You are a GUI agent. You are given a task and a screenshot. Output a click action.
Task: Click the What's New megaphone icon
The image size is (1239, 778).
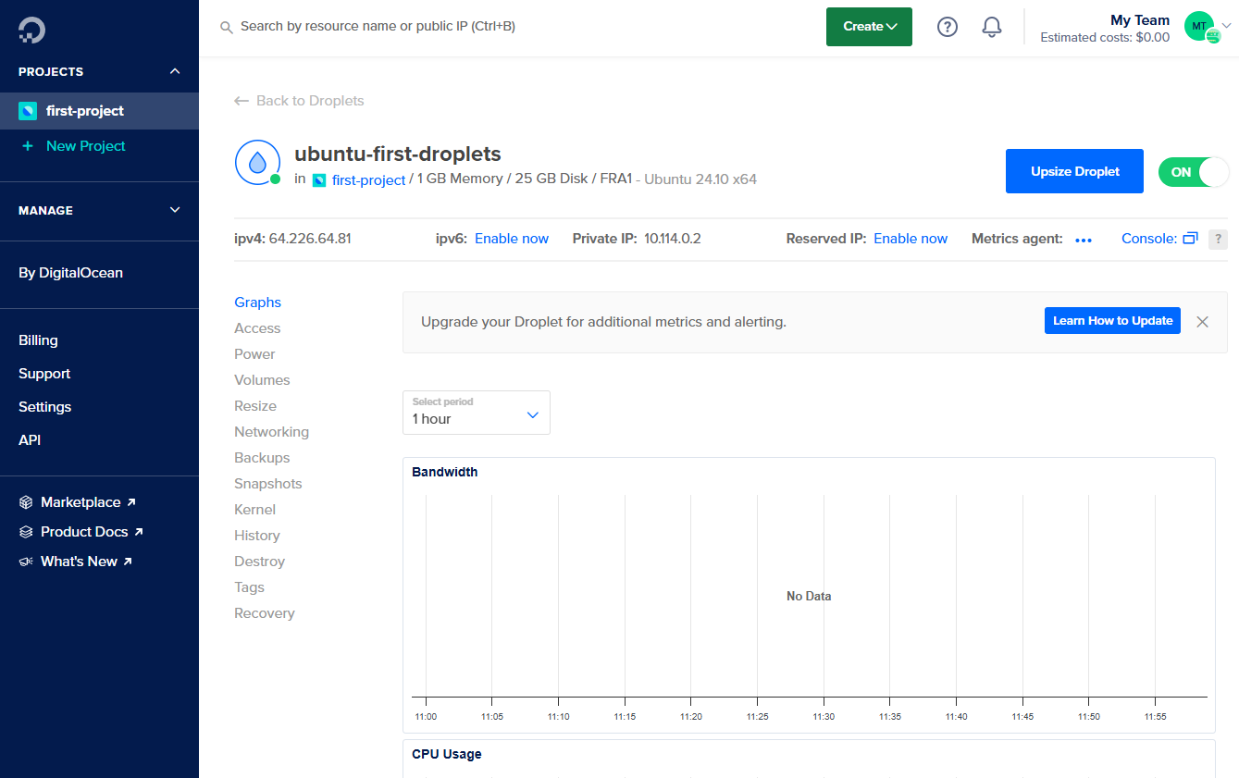(x=26, y=562)
